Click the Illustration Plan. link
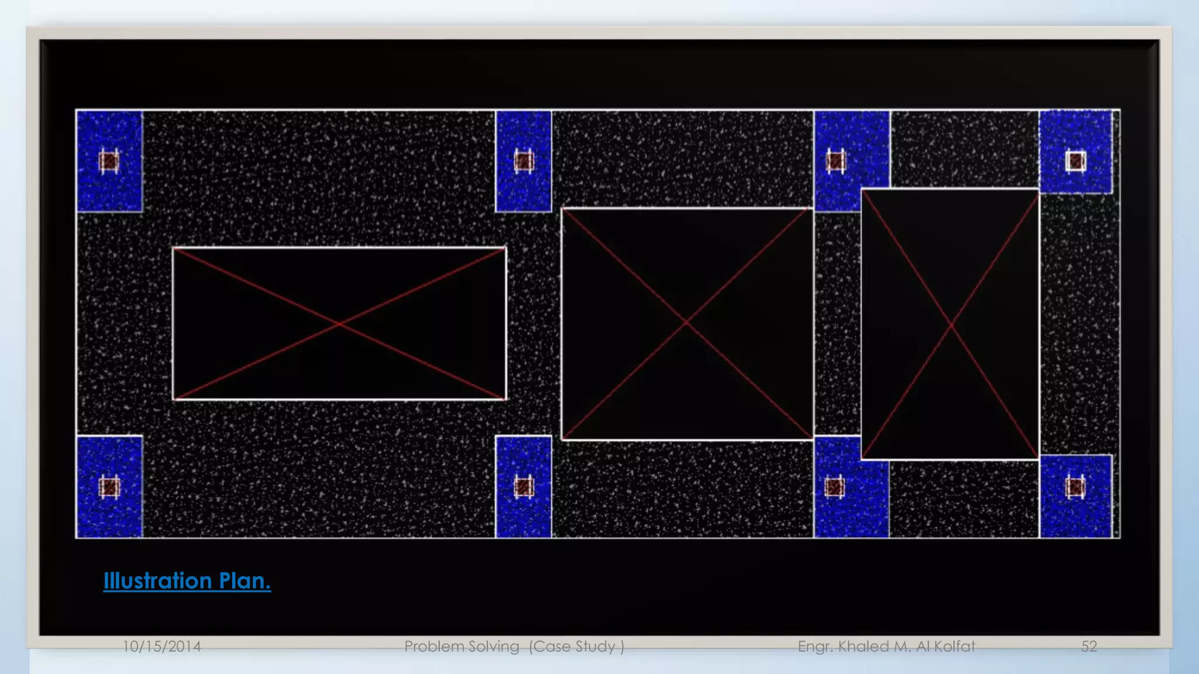 click(187, 581)
